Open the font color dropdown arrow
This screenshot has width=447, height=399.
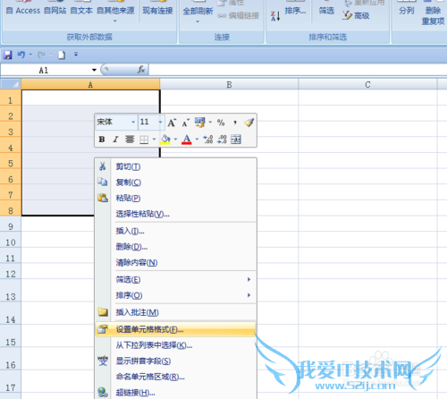tap(197, 140)
